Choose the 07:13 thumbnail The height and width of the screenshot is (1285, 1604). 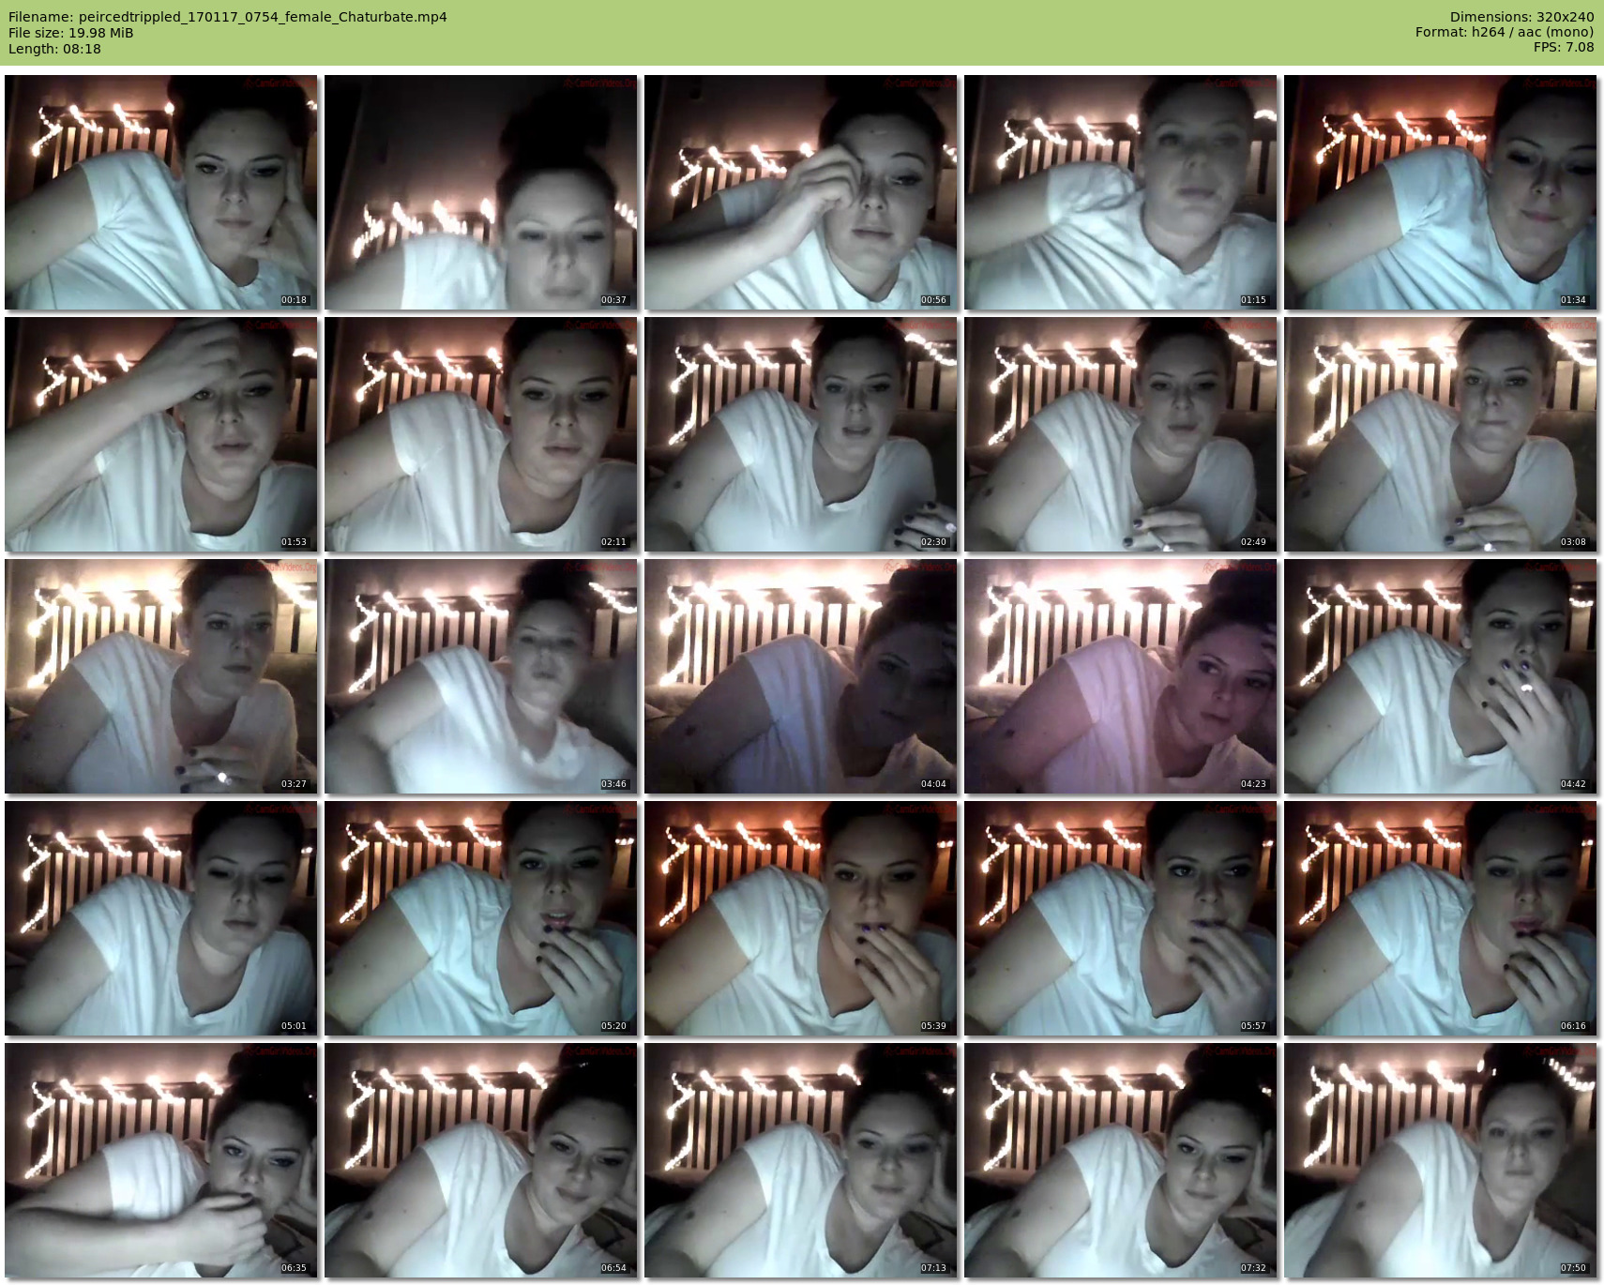(x=801, y=1160)
